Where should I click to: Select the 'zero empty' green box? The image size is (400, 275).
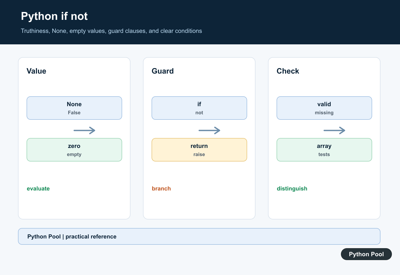[74, 150]
